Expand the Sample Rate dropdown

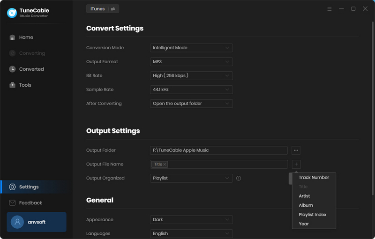click(x=191, y=90)
